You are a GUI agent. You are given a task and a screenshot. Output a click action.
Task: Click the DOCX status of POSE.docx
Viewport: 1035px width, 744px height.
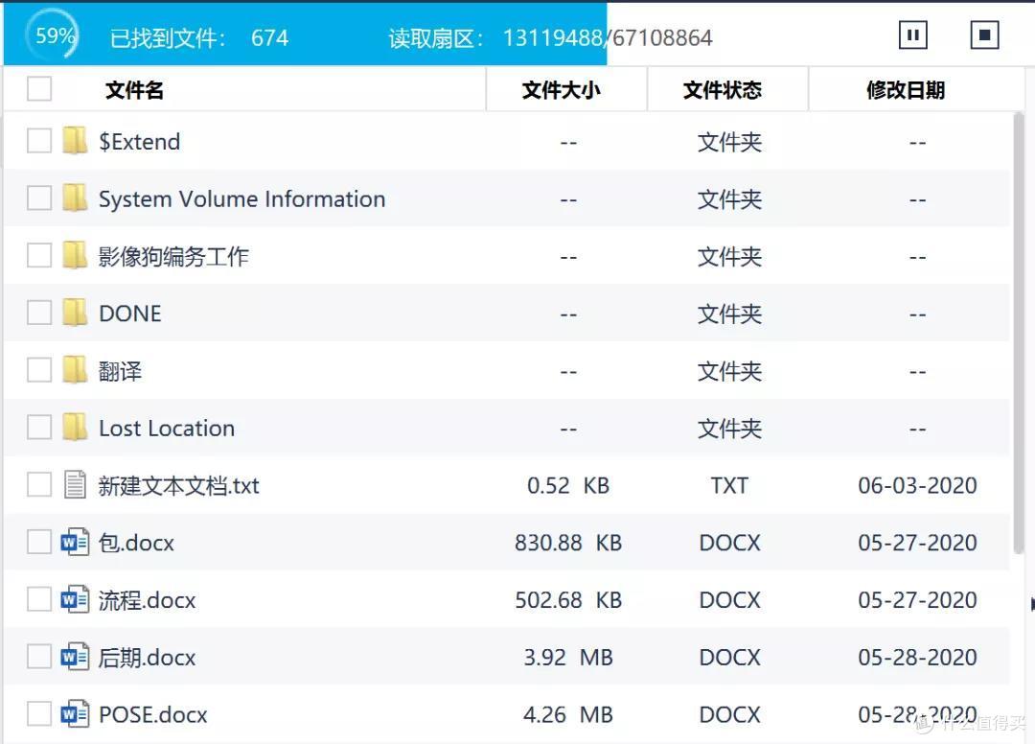[x=729, y=714]
